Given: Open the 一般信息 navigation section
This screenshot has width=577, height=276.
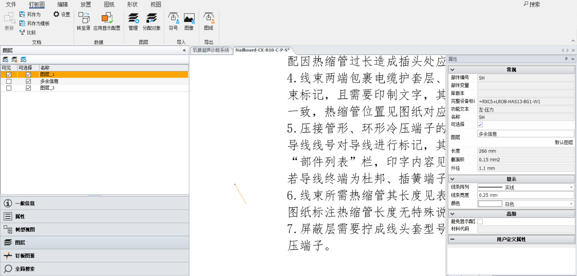Looking at the screenshot, I should [x=95, y=203].
